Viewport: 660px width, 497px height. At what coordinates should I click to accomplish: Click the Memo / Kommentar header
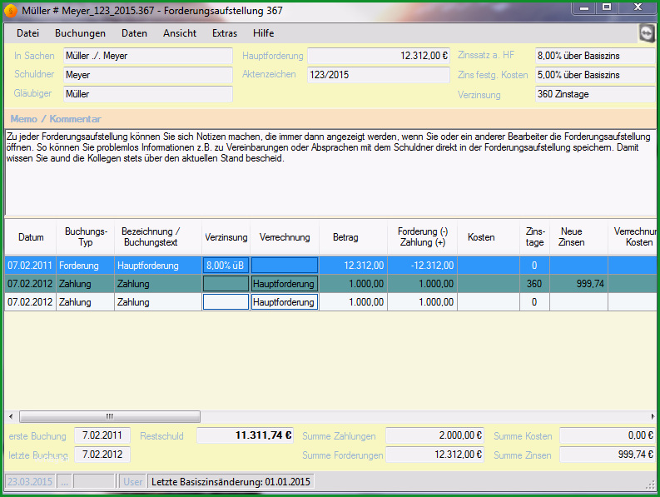[x=56, y=119]
